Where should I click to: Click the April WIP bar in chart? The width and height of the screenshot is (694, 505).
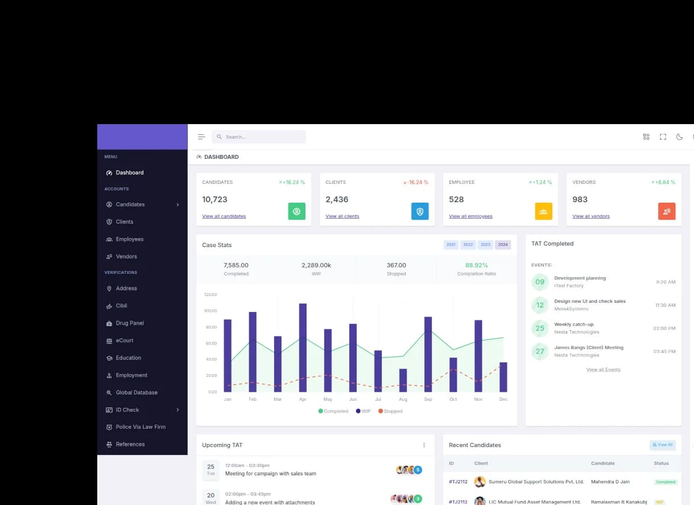[303, 348]
